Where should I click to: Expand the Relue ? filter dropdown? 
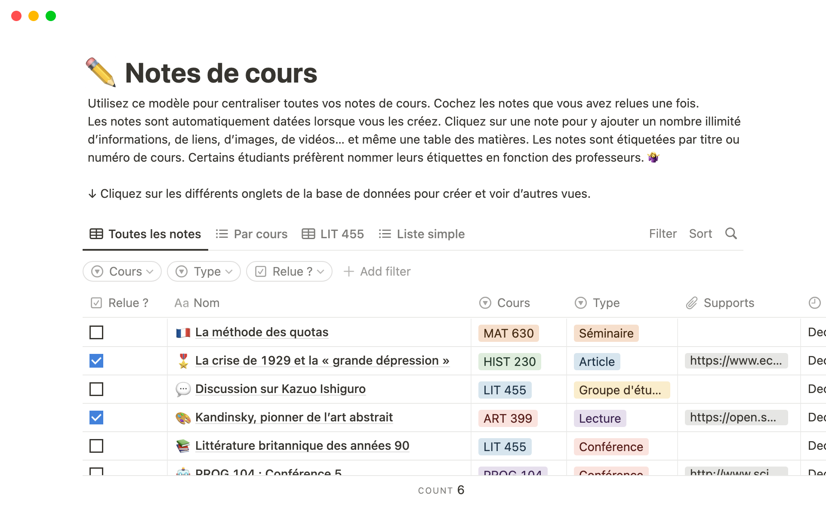[289, 271]
